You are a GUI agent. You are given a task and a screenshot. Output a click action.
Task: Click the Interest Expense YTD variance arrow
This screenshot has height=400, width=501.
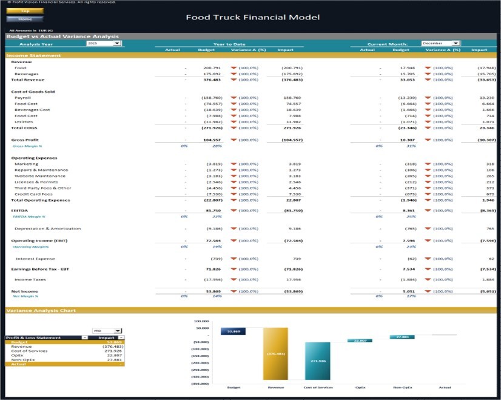click(234, 259)
